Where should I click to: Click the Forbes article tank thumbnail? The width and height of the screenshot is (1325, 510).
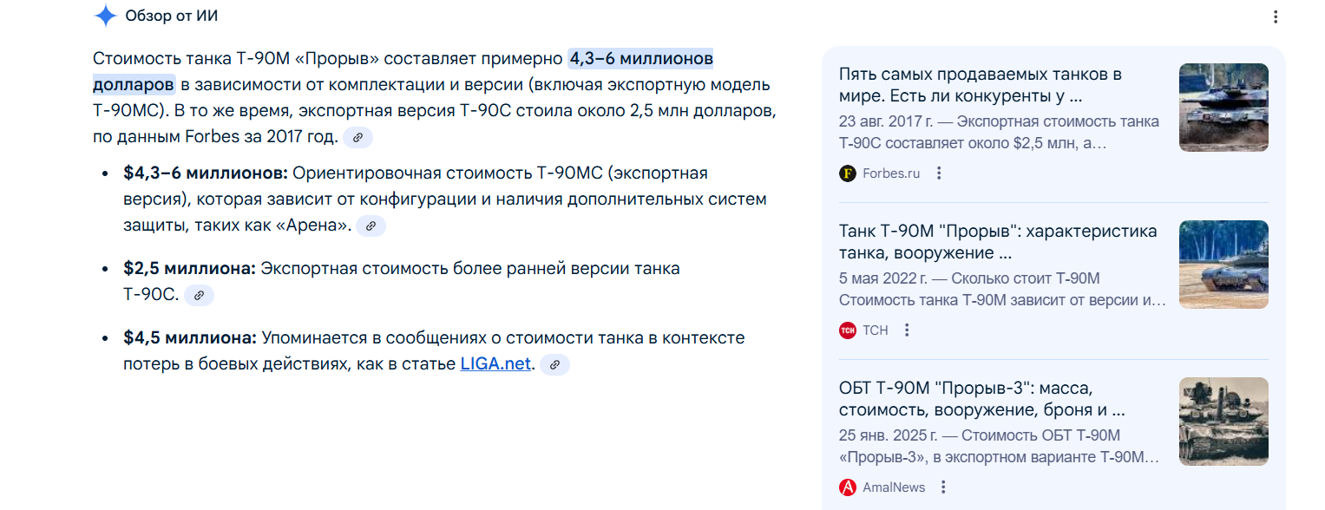[x=1223, y=108]
